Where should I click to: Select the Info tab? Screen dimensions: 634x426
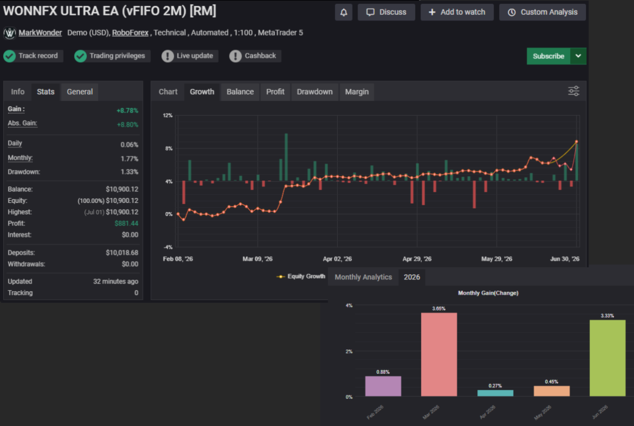coord(17,92)
